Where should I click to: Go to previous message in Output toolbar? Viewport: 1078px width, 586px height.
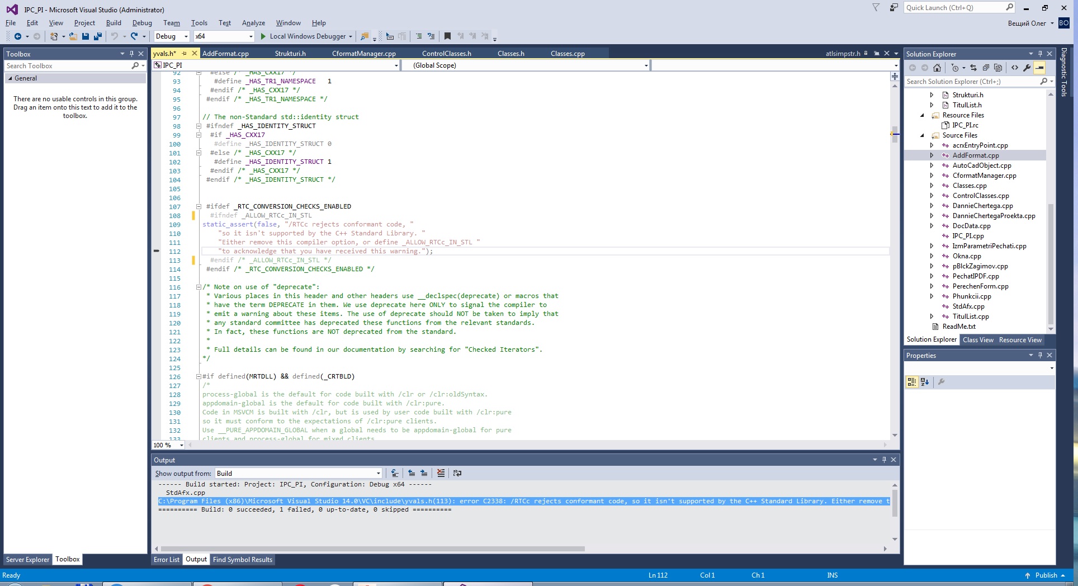pos(412,473)
